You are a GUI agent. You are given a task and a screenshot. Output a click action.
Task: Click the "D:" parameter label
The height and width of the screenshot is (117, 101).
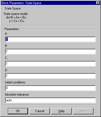(x=6, y=70)
